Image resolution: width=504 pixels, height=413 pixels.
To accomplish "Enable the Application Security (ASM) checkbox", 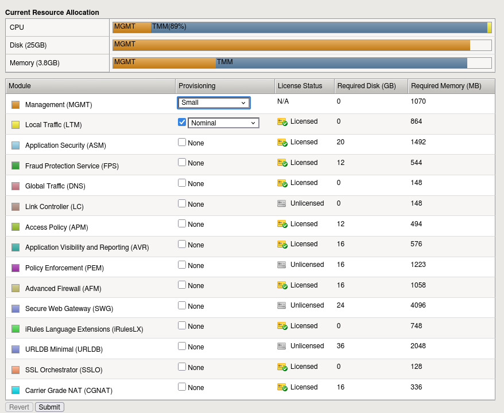I will (182, 142).
